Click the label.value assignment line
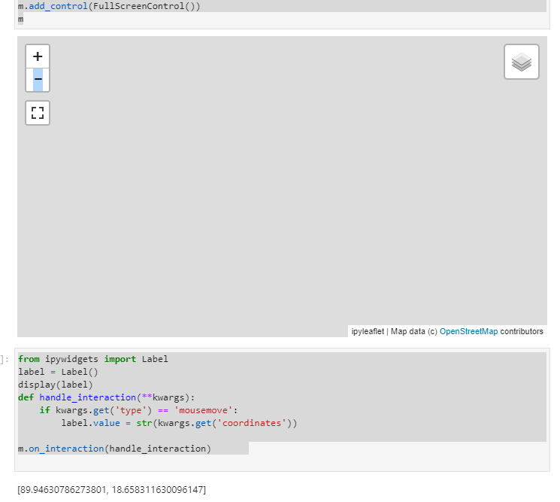Image resolution: width=560 pixels, height=502 pixels. 179,423
